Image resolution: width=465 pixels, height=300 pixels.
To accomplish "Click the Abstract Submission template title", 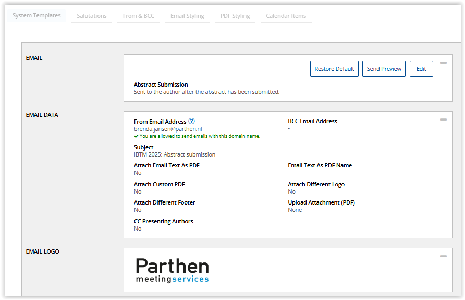I will coord(161,85).
